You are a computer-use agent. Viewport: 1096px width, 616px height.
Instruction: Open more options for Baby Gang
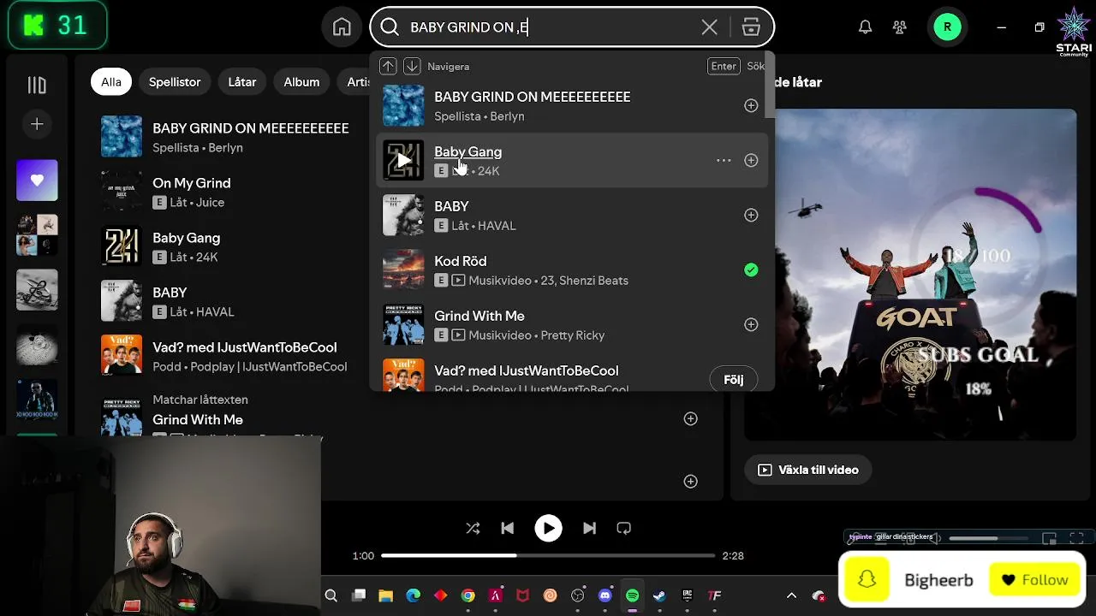(724, 160)
